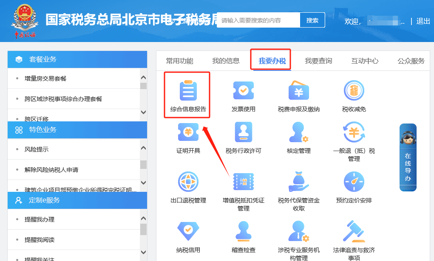Open 涉税专业服务机构管理 icon
The width and height of the screenshot is (434, 261).
pos(299,231)
